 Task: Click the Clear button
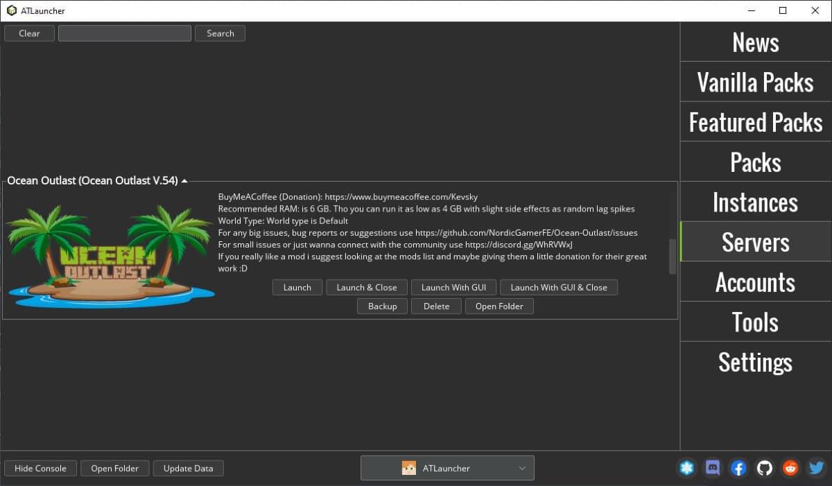[29, 33]
